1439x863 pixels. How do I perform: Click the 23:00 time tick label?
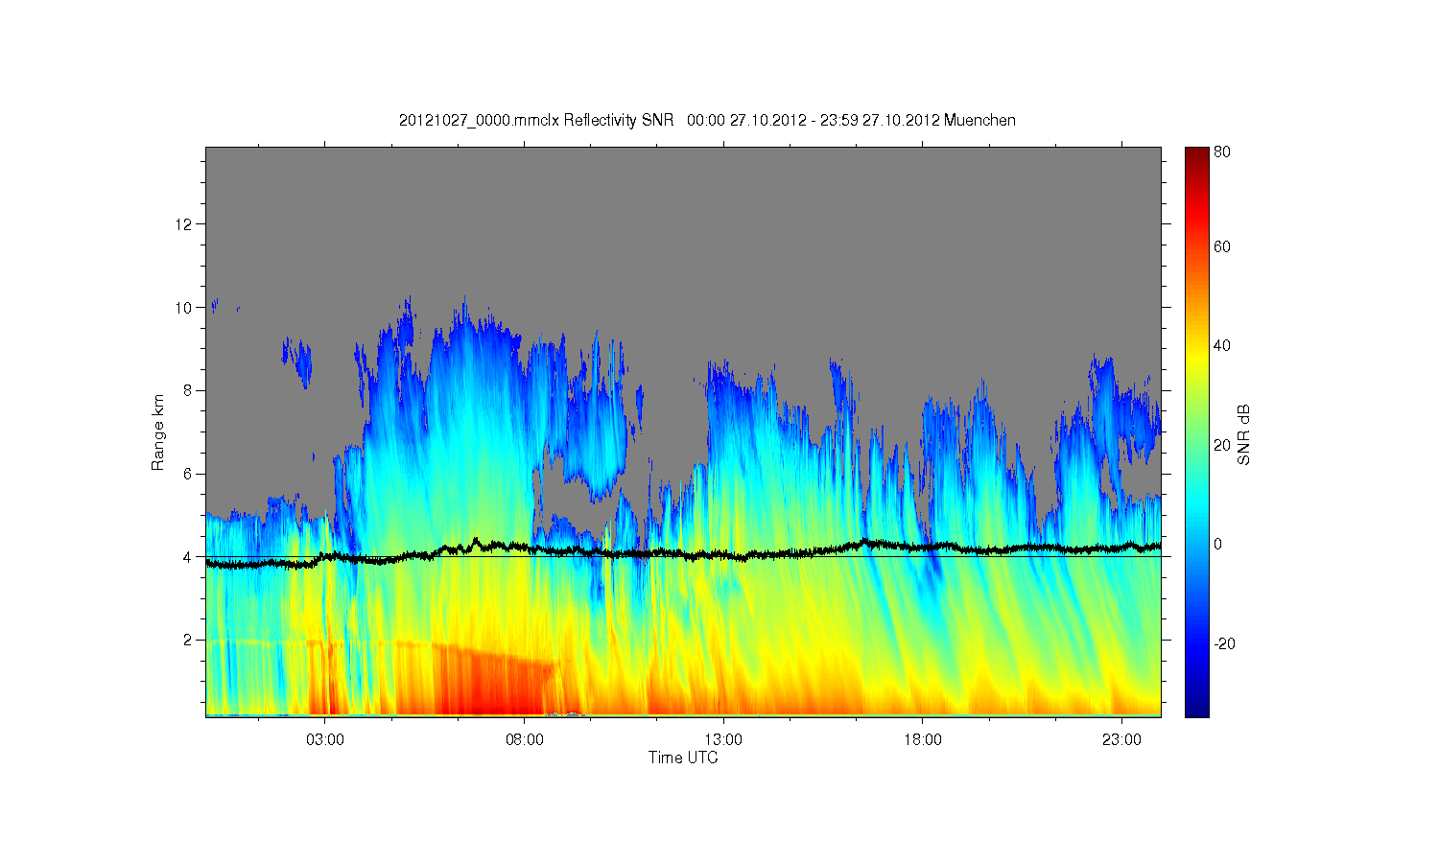click(1121, 740)
